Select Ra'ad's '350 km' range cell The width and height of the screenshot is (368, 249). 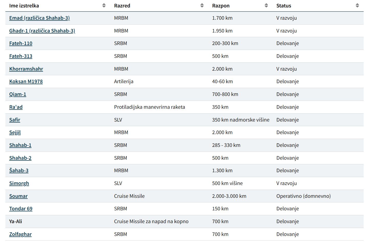click(x=240, y=107)
